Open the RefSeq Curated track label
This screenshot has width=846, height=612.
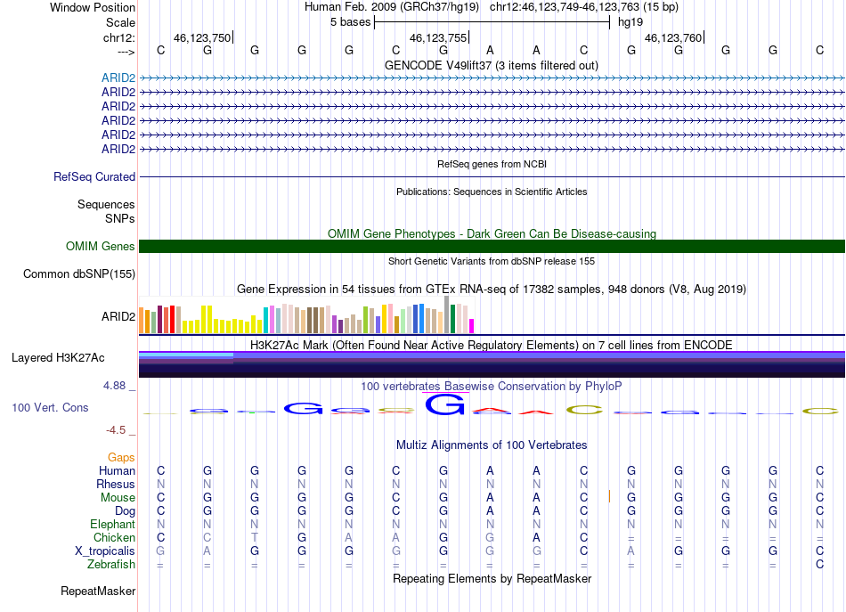pos(94,176)
